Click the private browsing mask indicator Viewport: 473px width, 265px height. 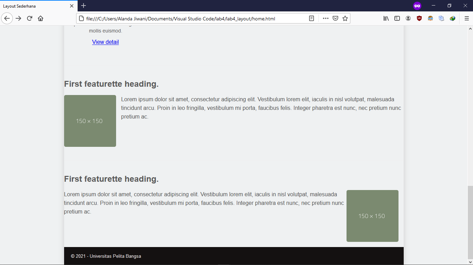point(417,6)
